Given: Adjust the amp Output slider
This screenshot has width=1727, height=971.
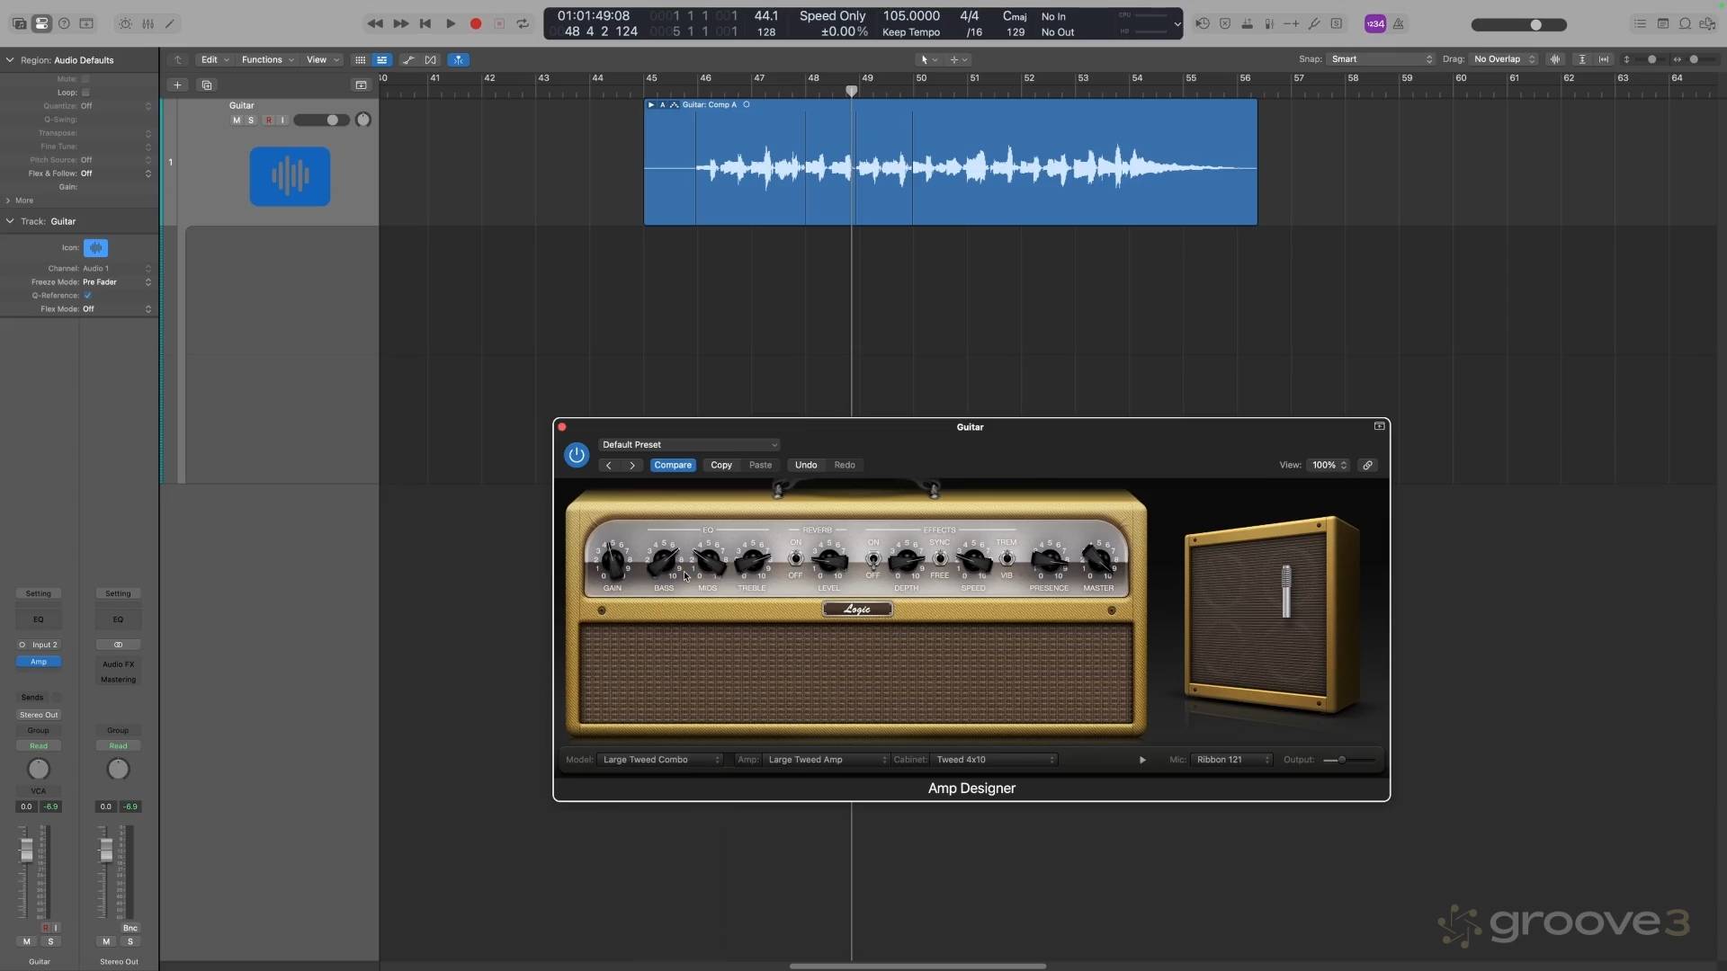Looking at the screenshot, I should tap(1341, 760).
